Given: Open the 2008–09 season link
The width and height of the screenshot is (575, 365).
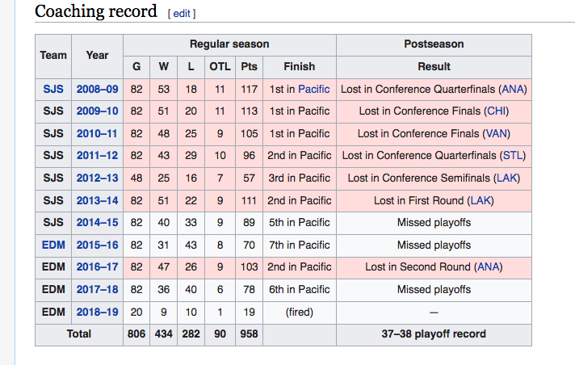Looking at the screenshot, I should point(97,89).
